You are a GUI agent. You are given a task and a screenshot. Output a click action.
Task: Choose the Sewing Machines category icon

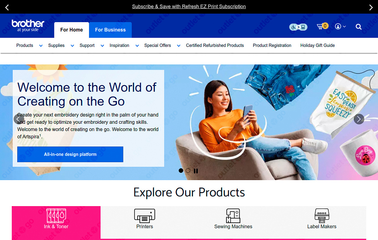[233, 216]
